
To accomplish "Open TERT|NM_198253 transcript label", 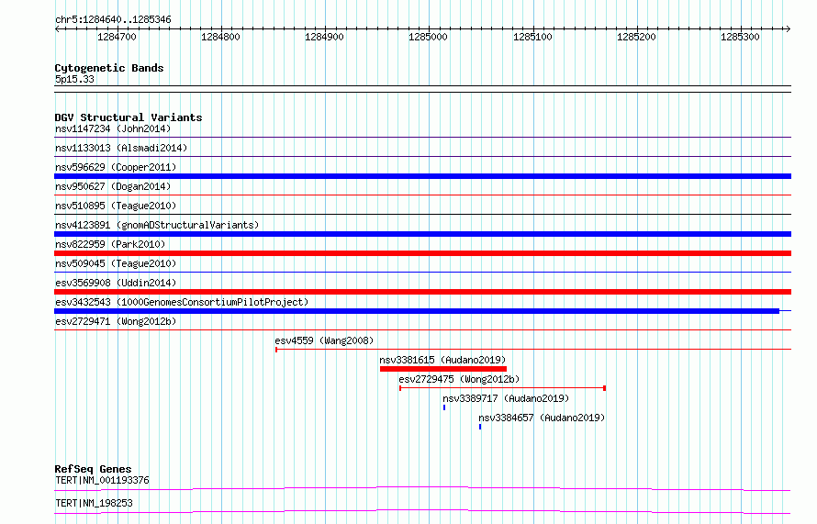I will click(x=94, y=503).
